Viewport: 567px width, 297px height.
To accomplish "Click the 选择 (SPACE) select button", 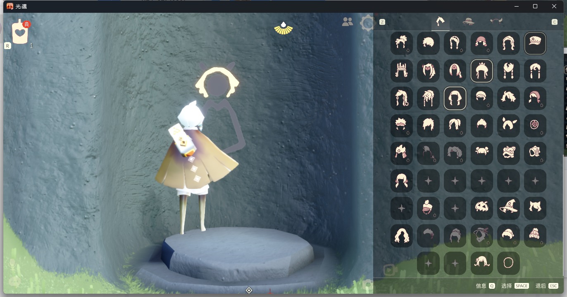I will click(515, 285).
